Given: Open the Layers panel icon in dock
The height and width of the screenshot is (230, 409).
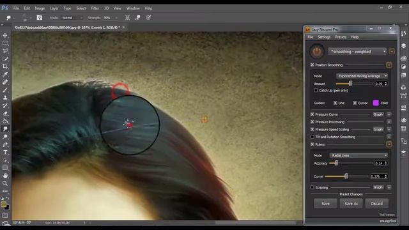Looking at the screenshot, I should (403, 46).
